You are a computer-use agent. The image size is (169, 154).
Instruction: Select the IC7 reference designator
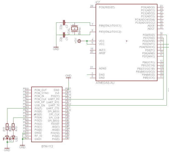click(x=98, y=2)
